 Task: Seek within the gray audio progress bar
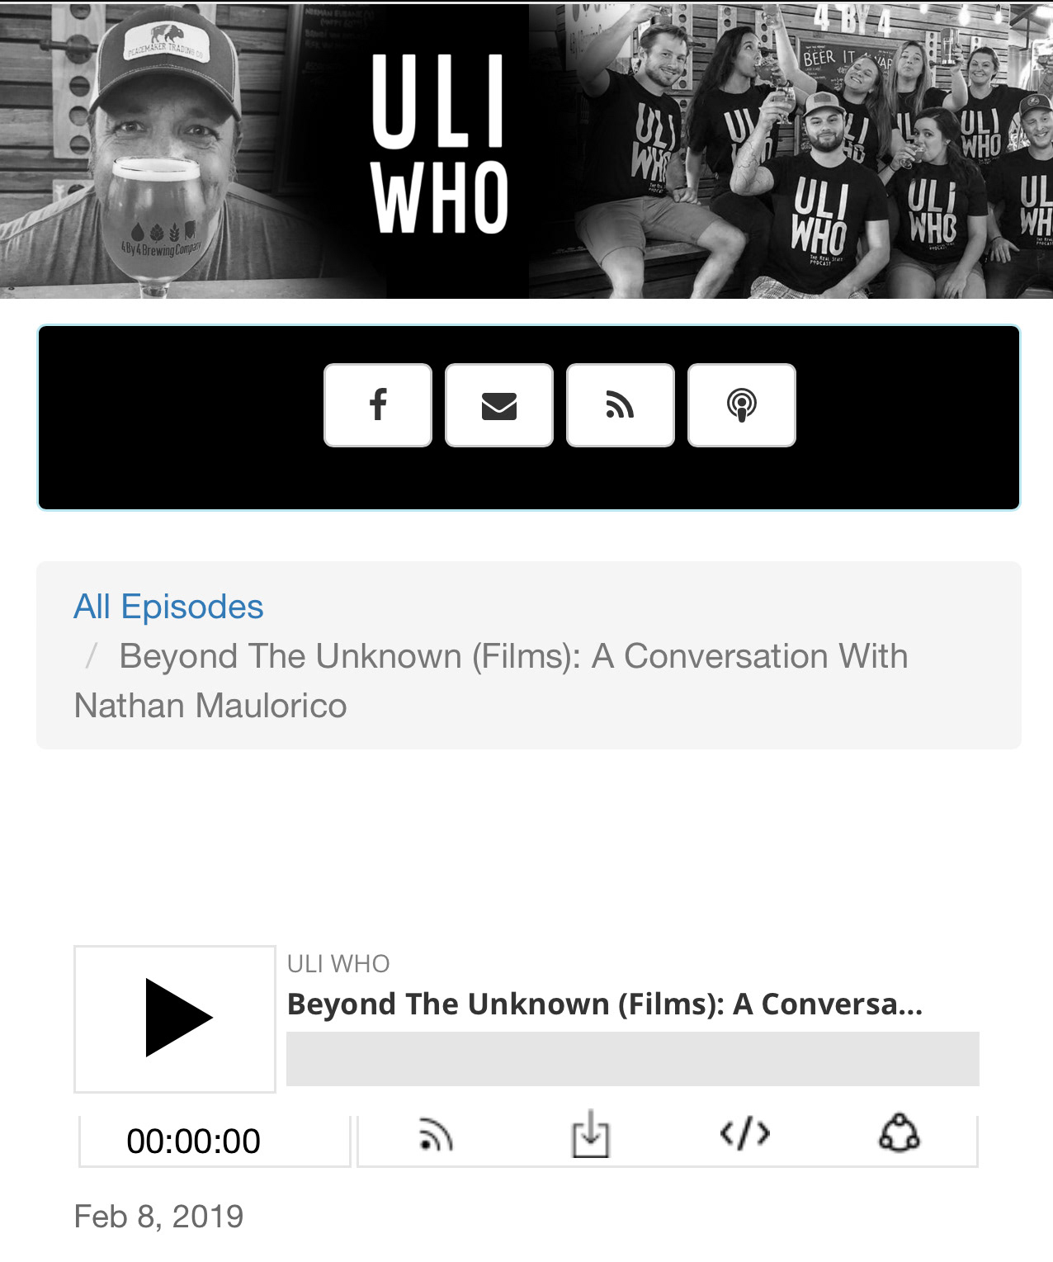[x=633, y=1059]
